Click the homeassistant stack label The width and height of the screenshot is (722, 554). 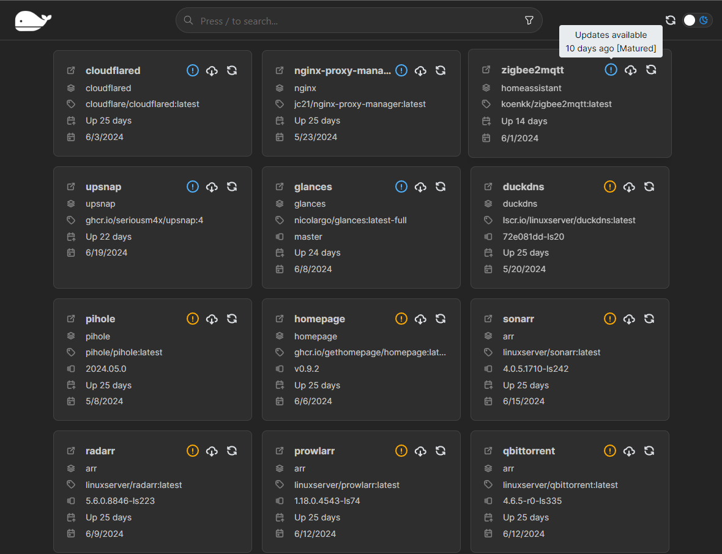coord(531,88)
